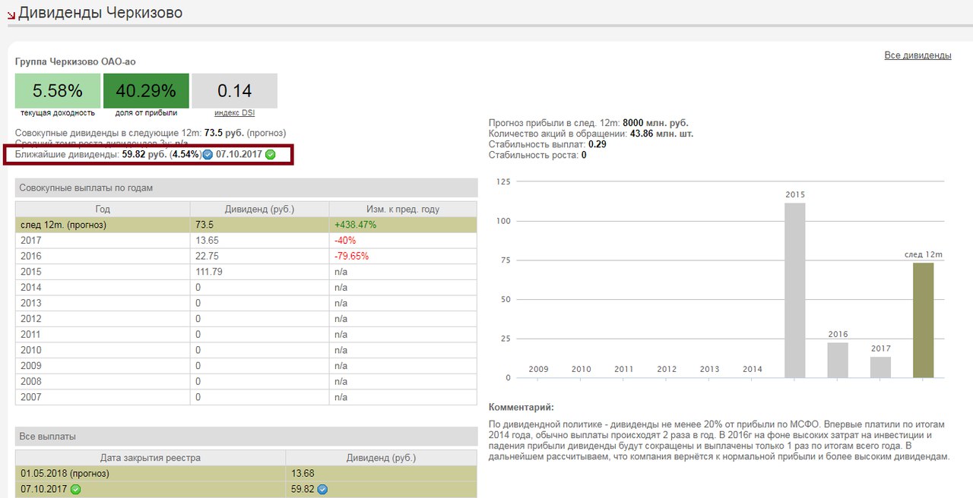
Task: Click the Прогноз прибыли 8000 млн. руб. line
Action: coord(589,123)
